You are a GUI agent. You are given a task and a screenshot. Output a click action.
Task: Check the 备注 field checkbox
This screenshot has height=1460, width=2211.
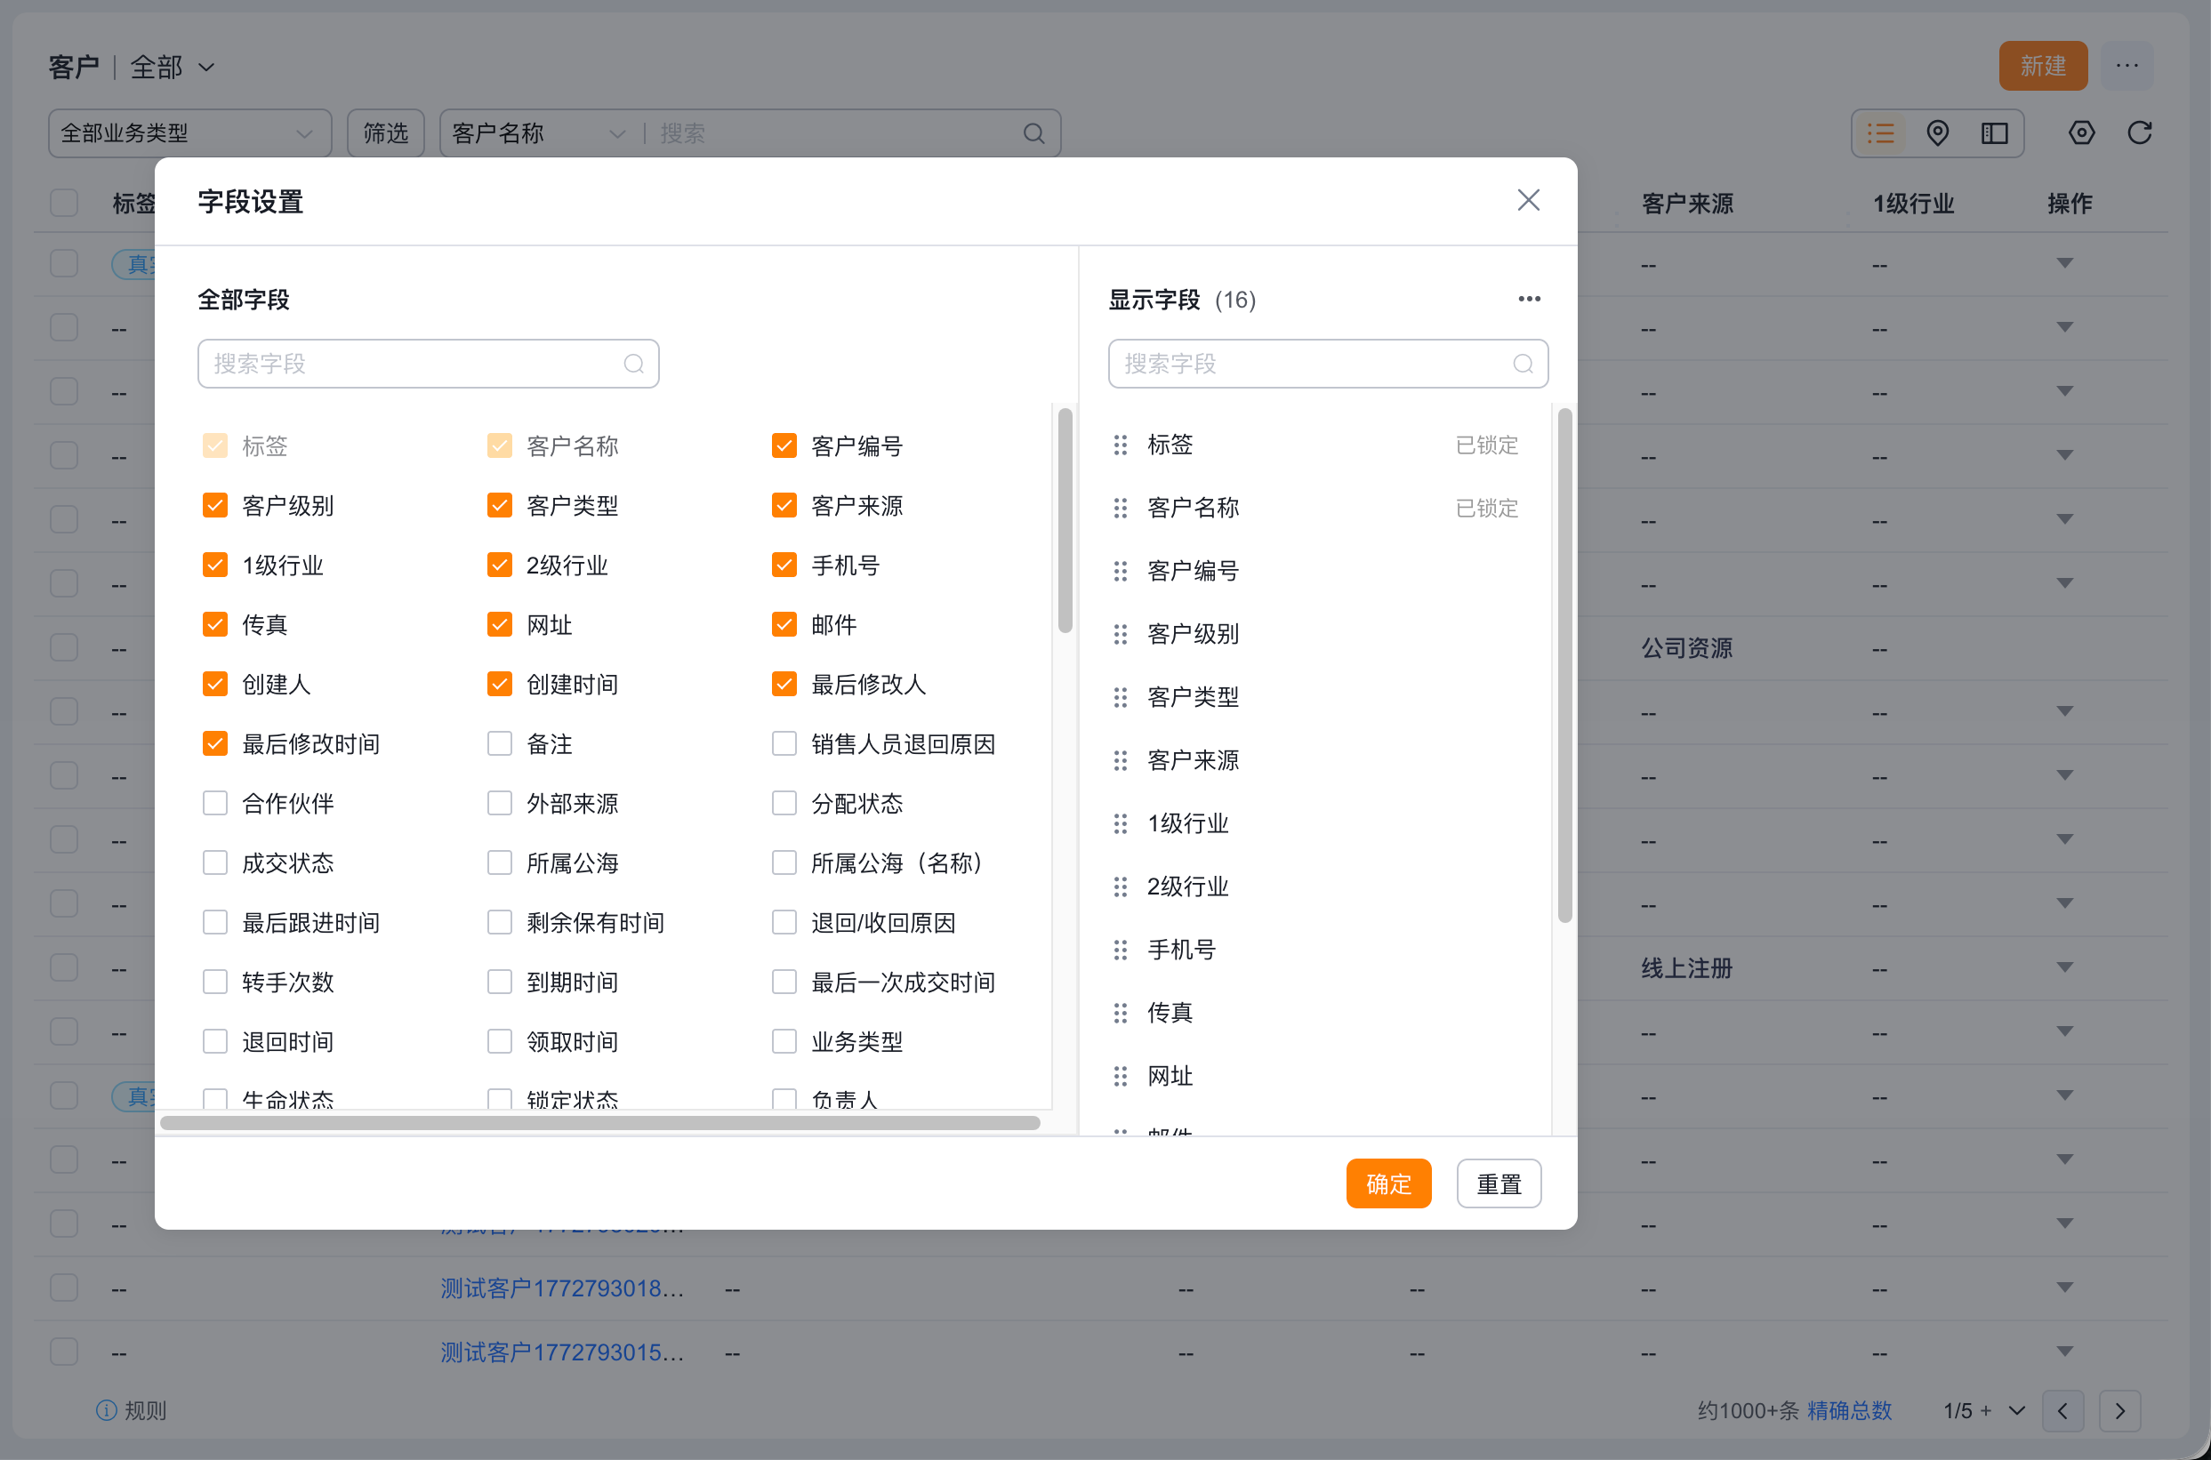click(x=500, y=744)
